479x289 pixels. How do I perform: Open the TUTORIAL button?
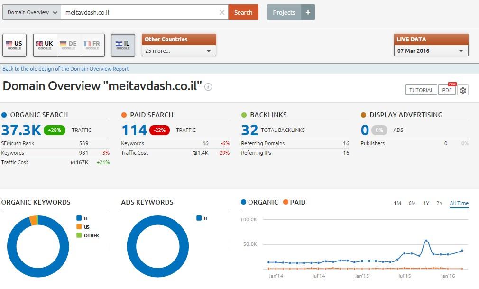pyautogui.click(x=421, y=90)
